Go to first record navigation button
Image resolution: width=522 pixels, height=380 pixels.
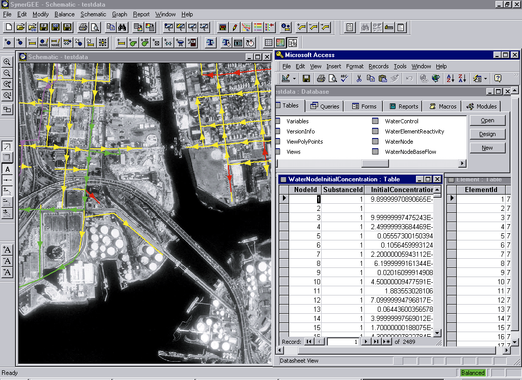[x=309, y=342]
